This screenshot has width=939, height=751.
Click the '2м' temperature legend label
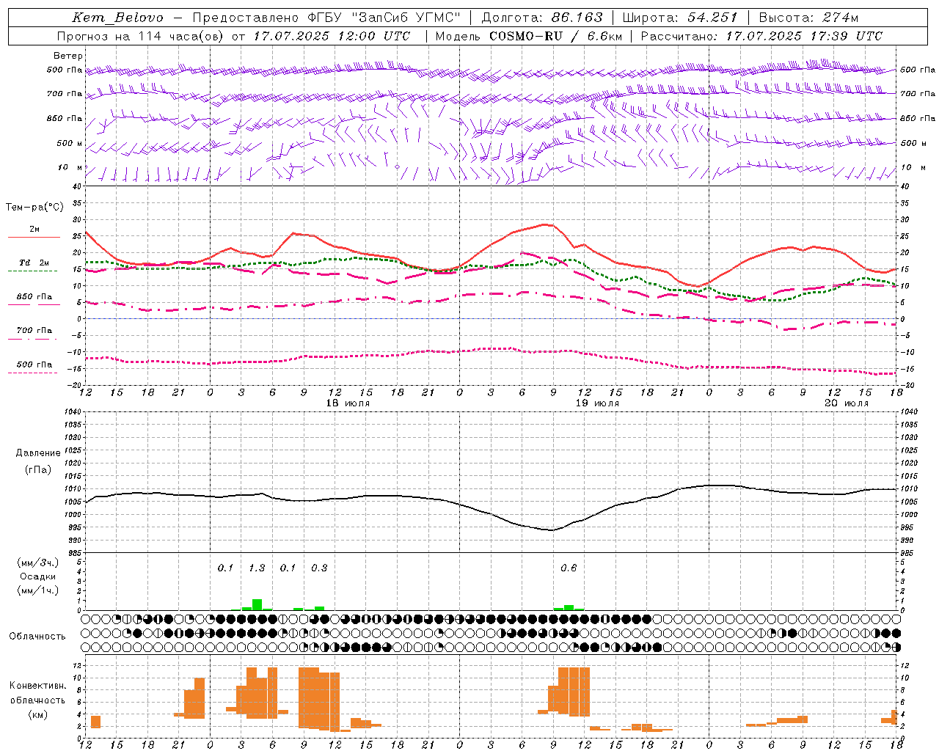click(x=34, y=229)
